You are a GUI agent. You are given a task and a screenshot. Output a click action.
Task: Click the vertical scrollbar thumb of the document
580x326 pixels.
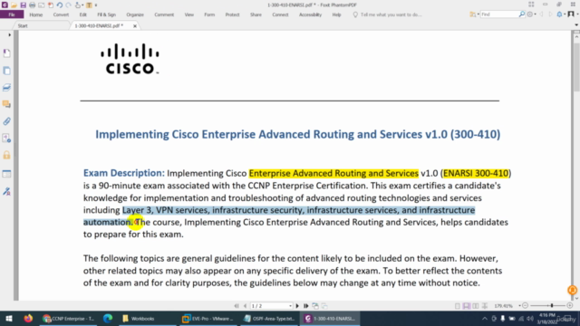(x=576, y=66)
